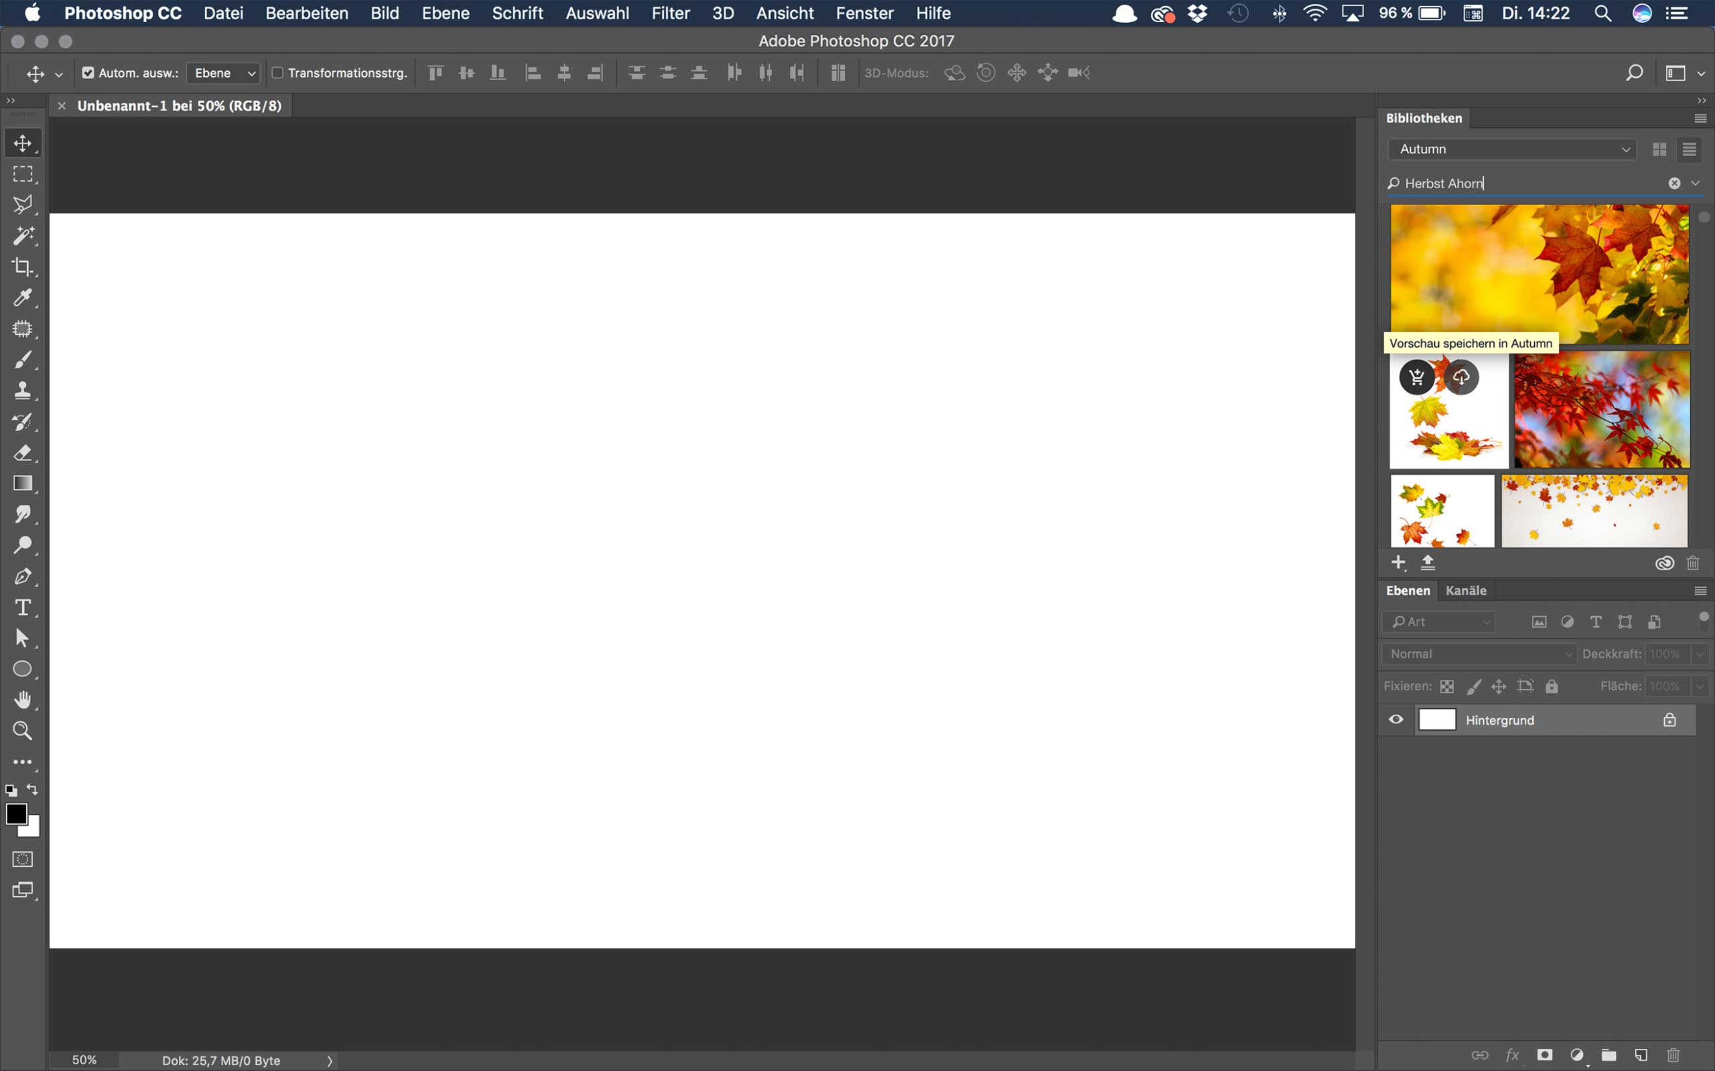1715x1071 pixels.
Task: Click the foreground color swatch
Action: pyautogui.click(x=15, y=814)
